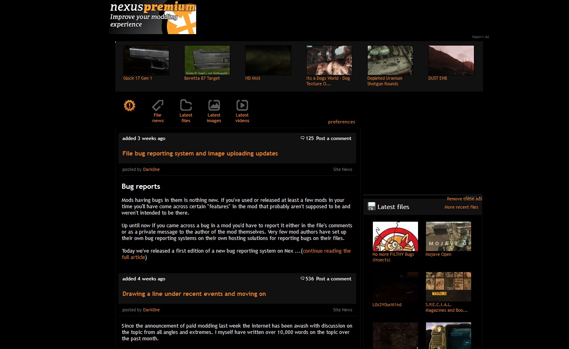Click the L0s3Y0urM1nd text link

pyautogui.click(x=387, y=305)
